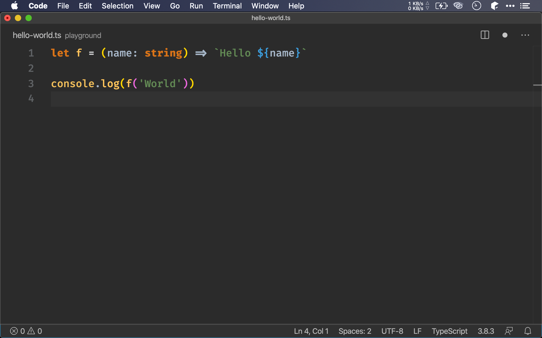
Task: Click line number 2 in the gutter
Action: pyautogui.click(x=31, y=68)
